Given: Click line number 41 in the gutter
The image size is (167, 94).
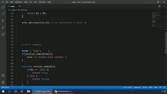Looking at the screenshot, I should [x=12, y=67].
